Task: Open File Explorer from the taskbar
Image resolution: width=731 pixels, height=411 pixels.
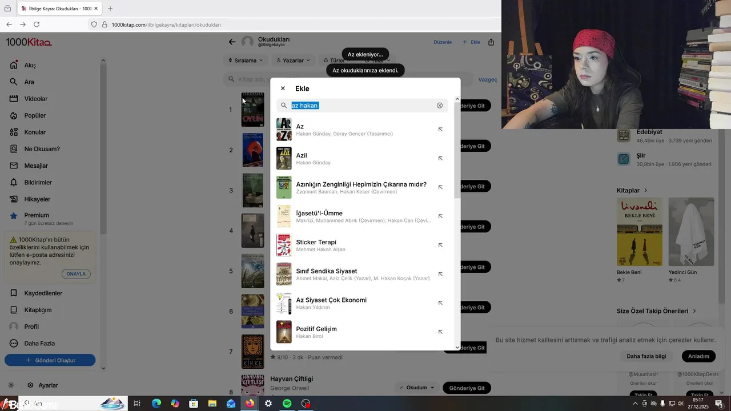Action: 212,404
